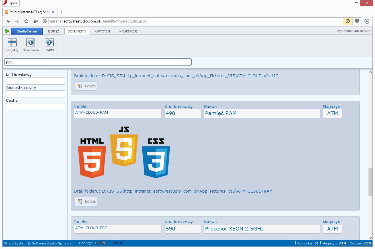Screen dimensions: 375x249
Task: Focus the Cecha filter field
Action: point(36,107)
